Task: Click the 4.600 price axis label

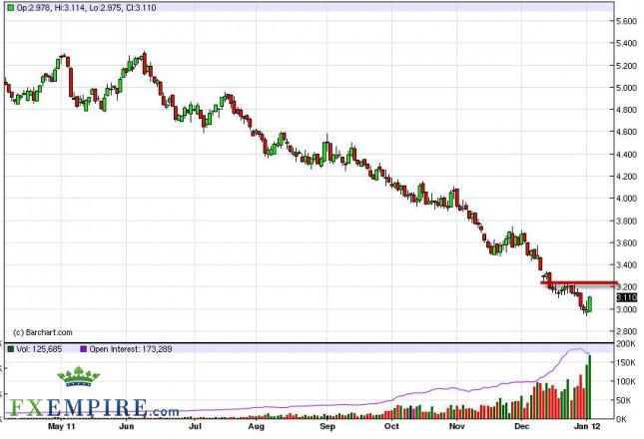Action: 627,132
